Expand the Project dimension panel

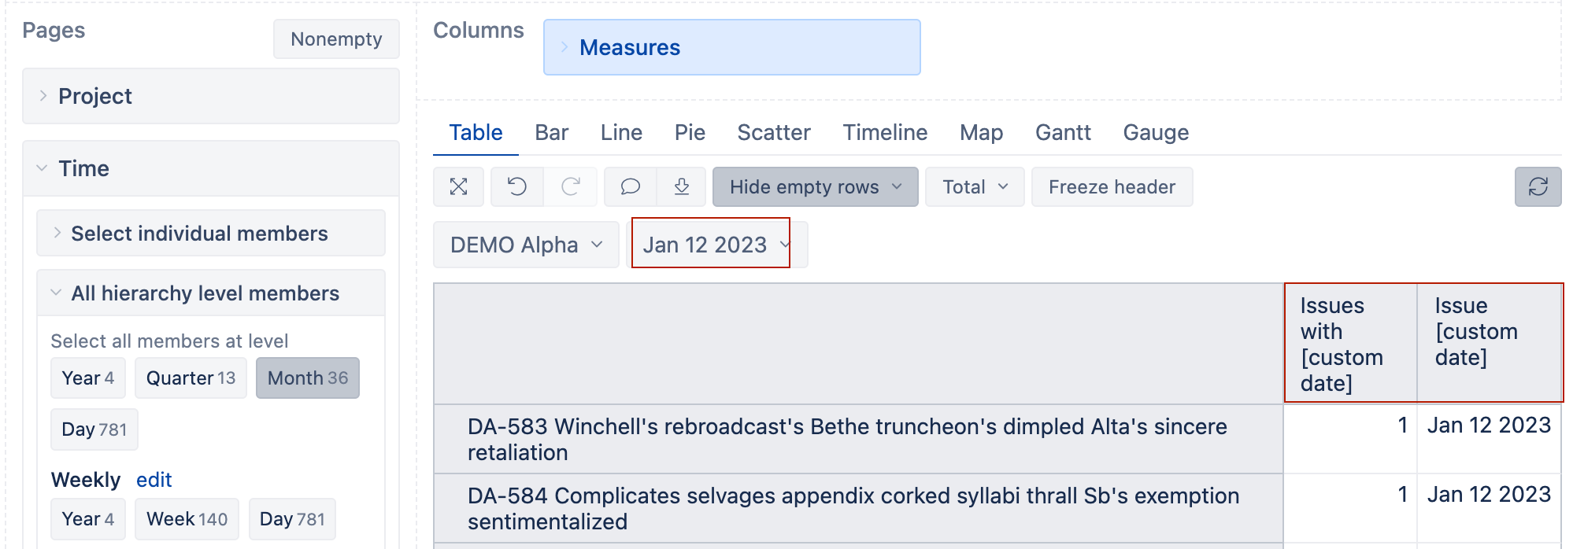[211, 96]
